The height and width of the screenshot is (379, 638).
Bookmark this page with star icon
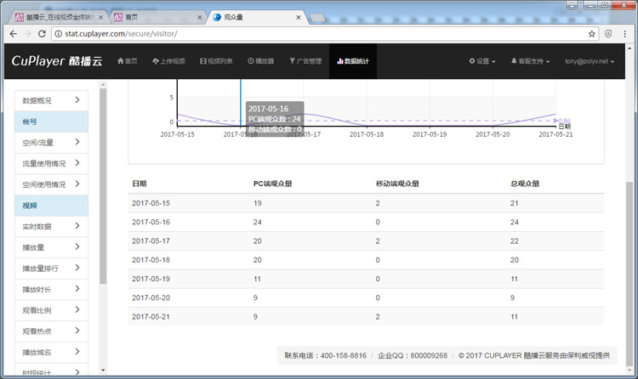(592, 33)
